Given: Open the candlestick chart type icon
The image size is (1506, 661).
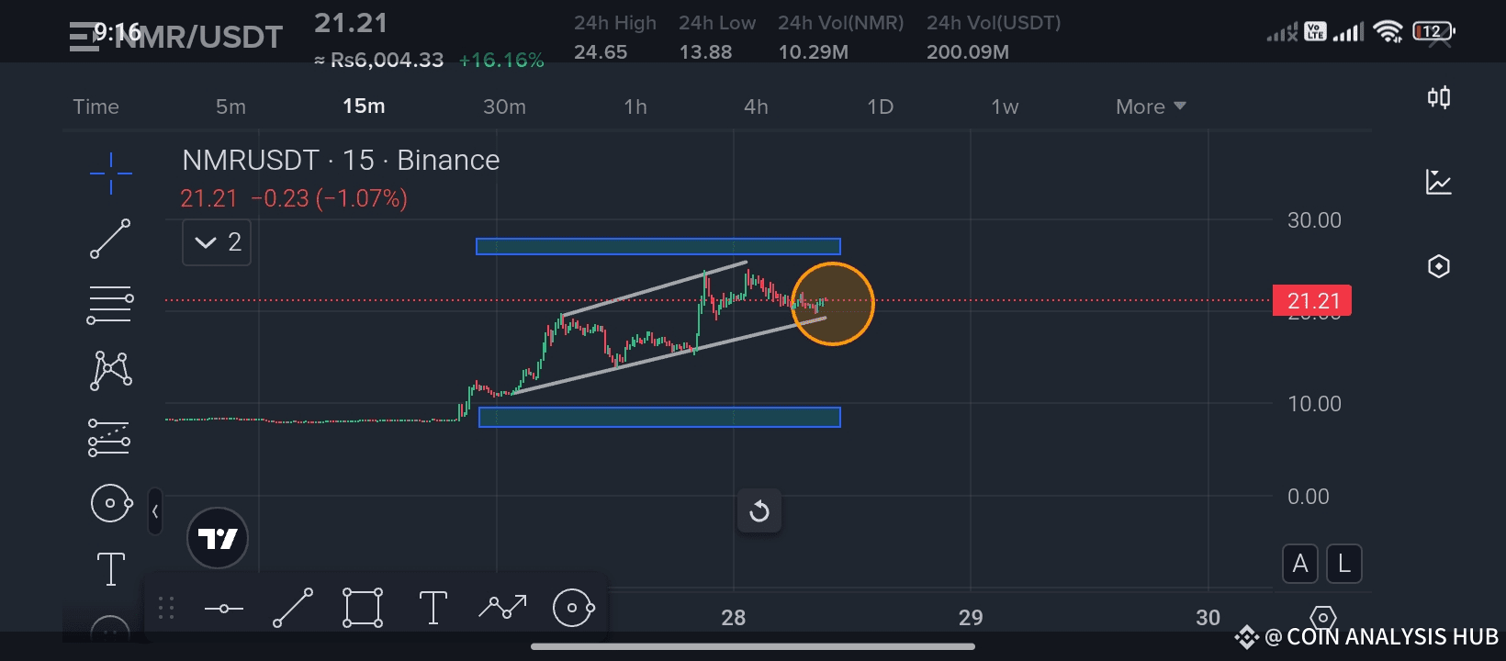Looking at the screenshot, I should click(x=1439, y=97).
